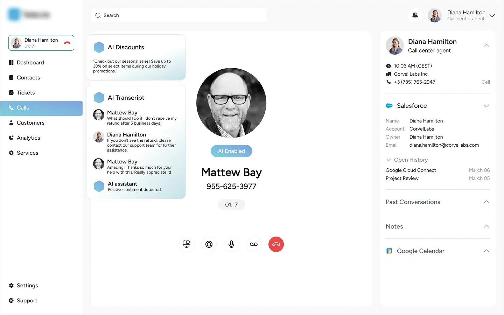Select Calls in the sidebar

(22, 108)
